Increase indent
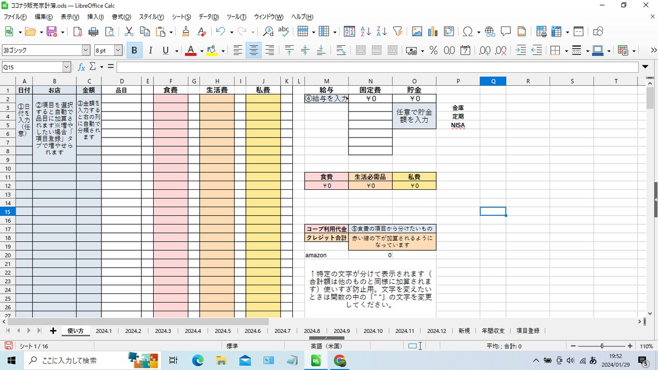Viewport: 658px width, 370px height. (521, 51)
